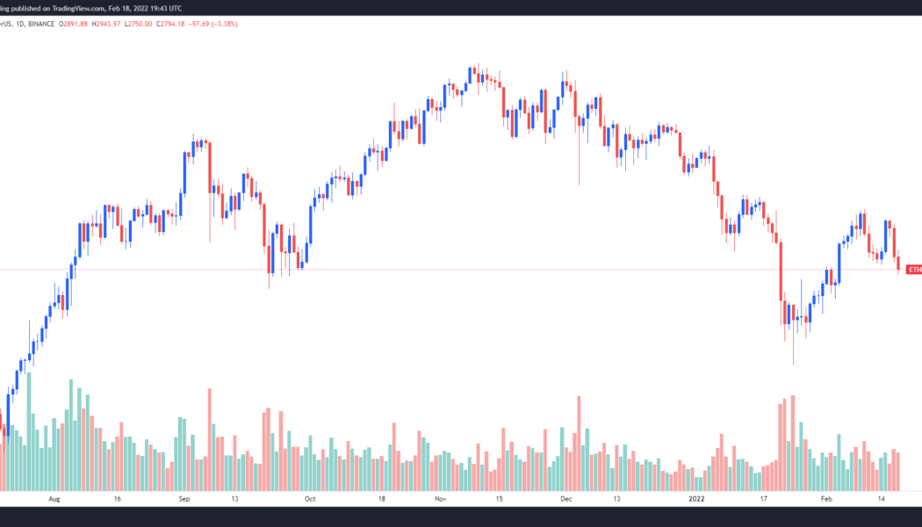Click the Aug label on the time axis

pos(54,499)
